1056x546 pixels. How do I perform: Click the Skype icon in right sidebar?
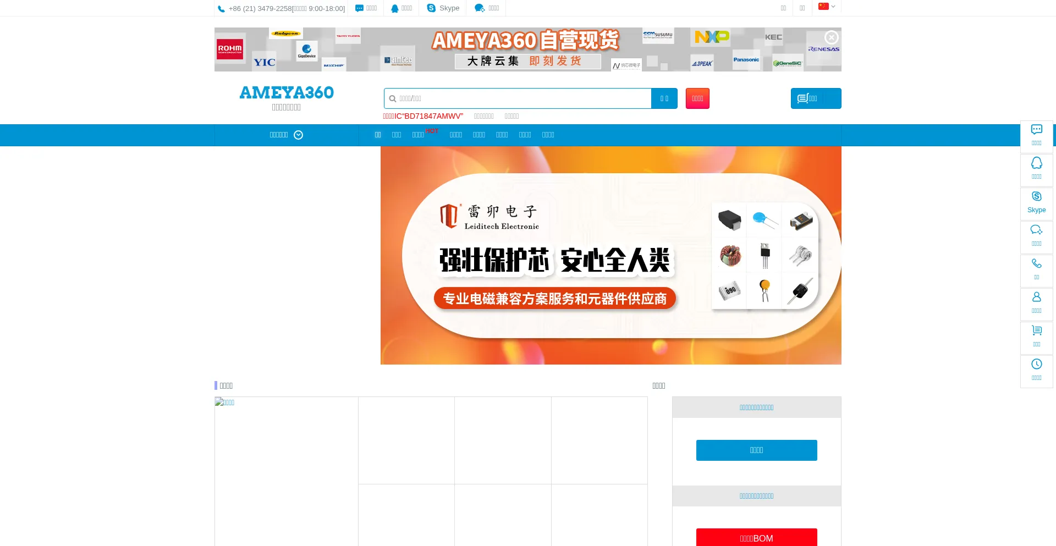click(x=1036, y=196)
